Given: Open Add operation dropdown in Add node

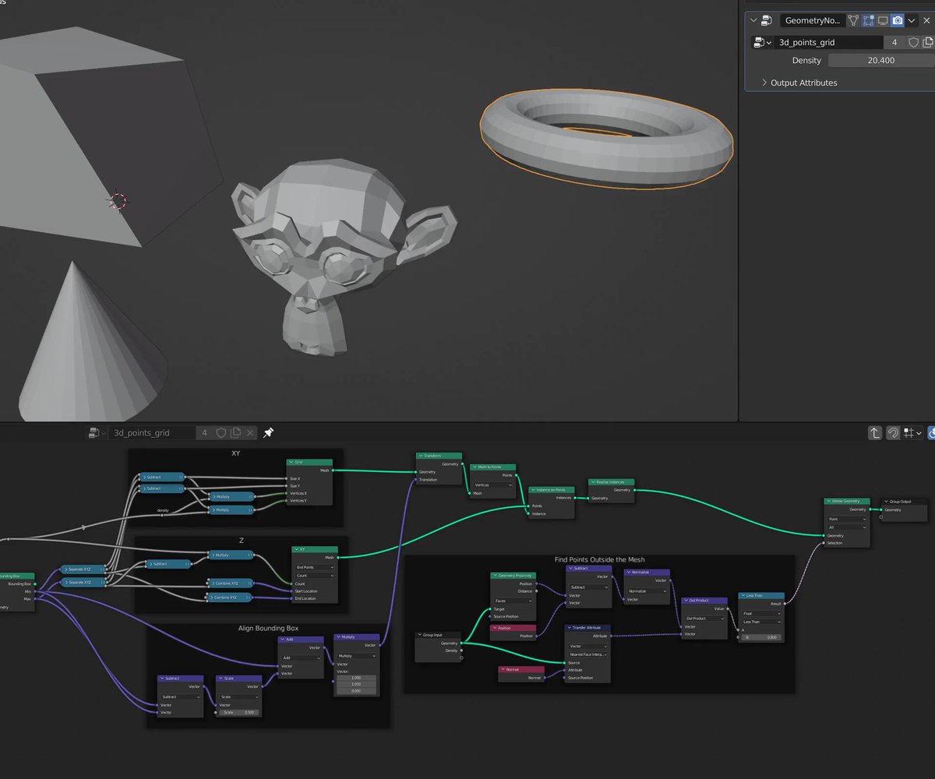Looking at the screenshot, I should pyautogui.click(x=301, y=657).
